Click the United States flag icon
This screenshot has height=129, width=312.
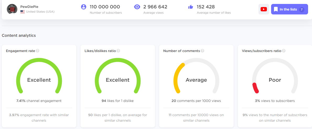coord(23,12)
